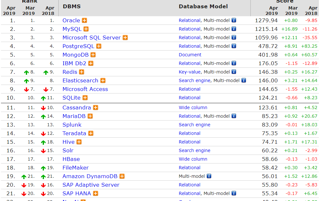Expand the plus icon next to Cassandra
Image resolution: width=324 pixels, height=201 pixels.
point(96,107)
